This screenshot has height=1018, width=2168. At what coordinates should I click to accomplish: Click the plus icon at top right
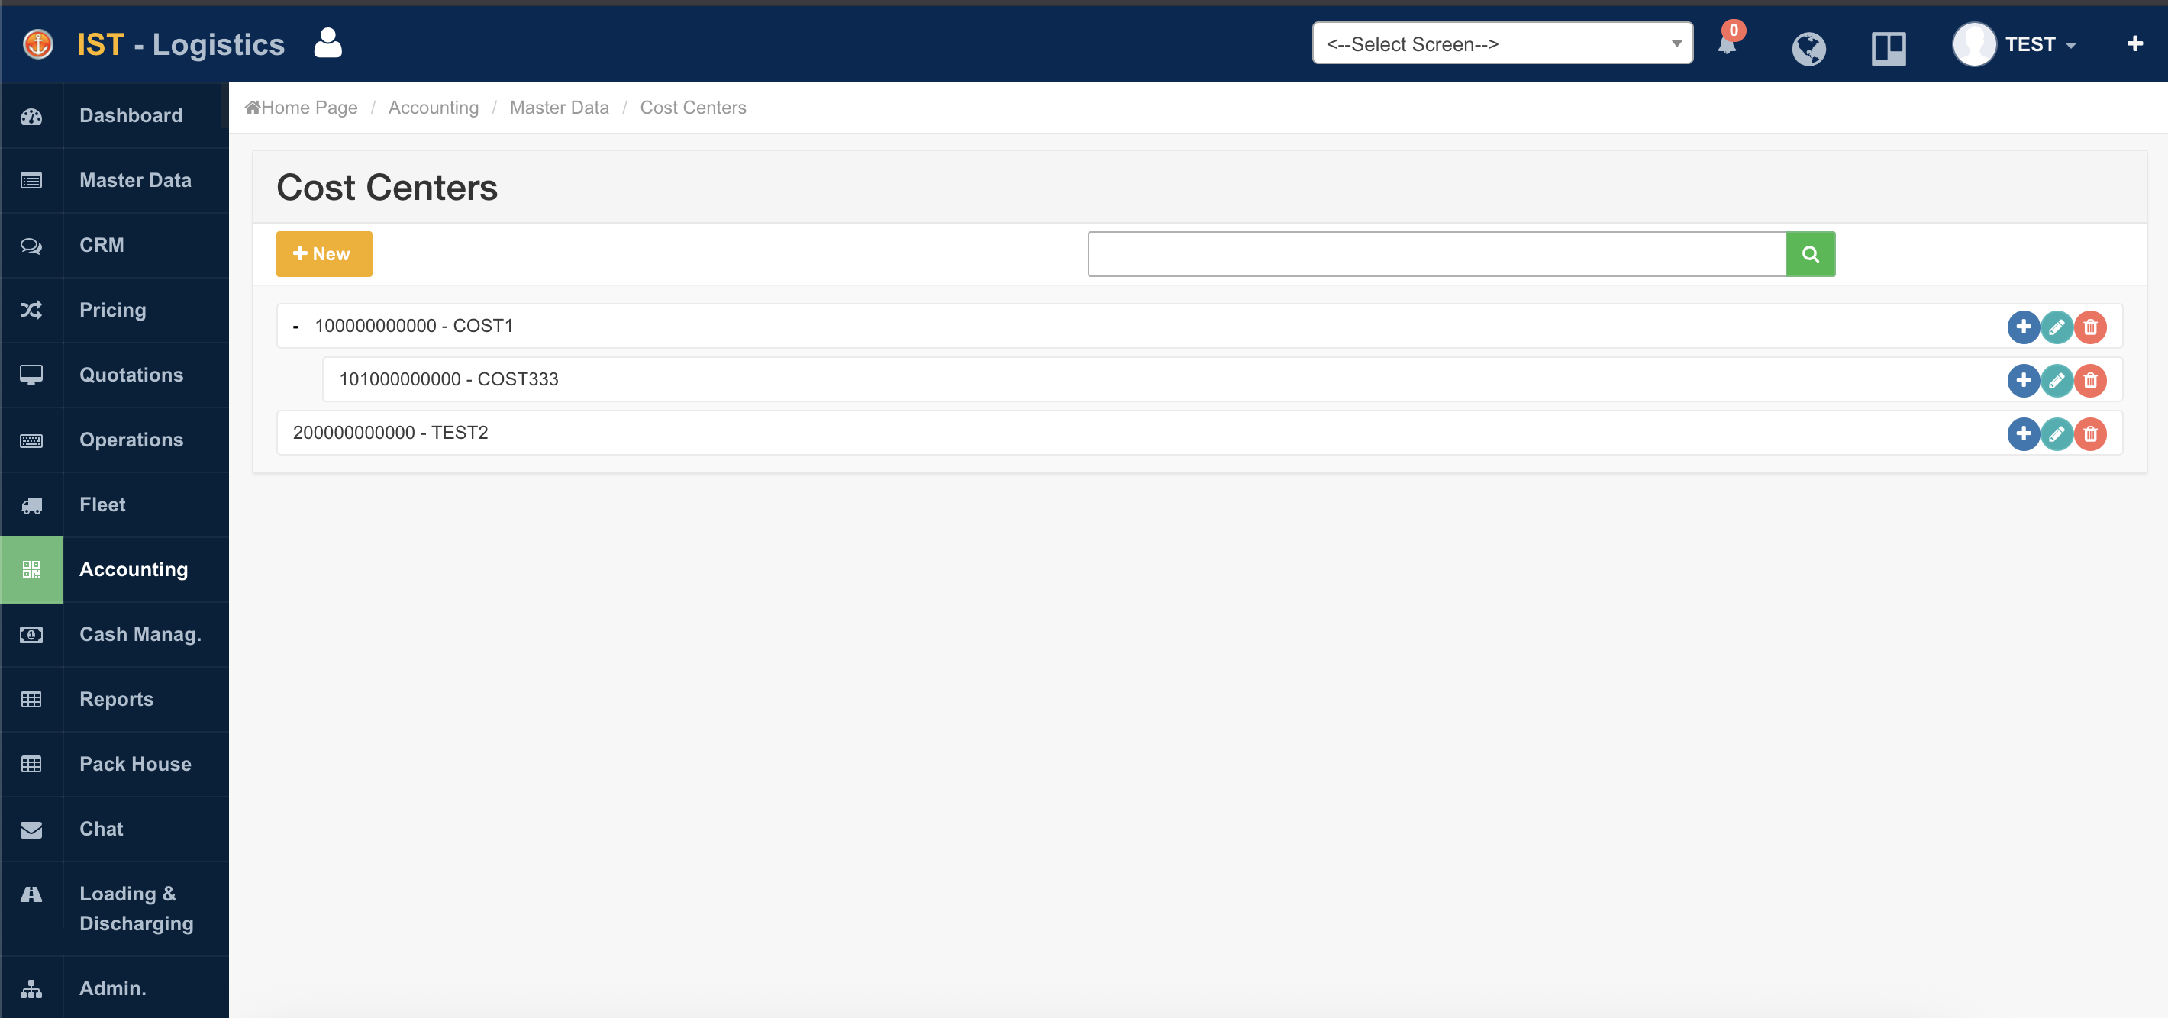(x=2134, y=43)
